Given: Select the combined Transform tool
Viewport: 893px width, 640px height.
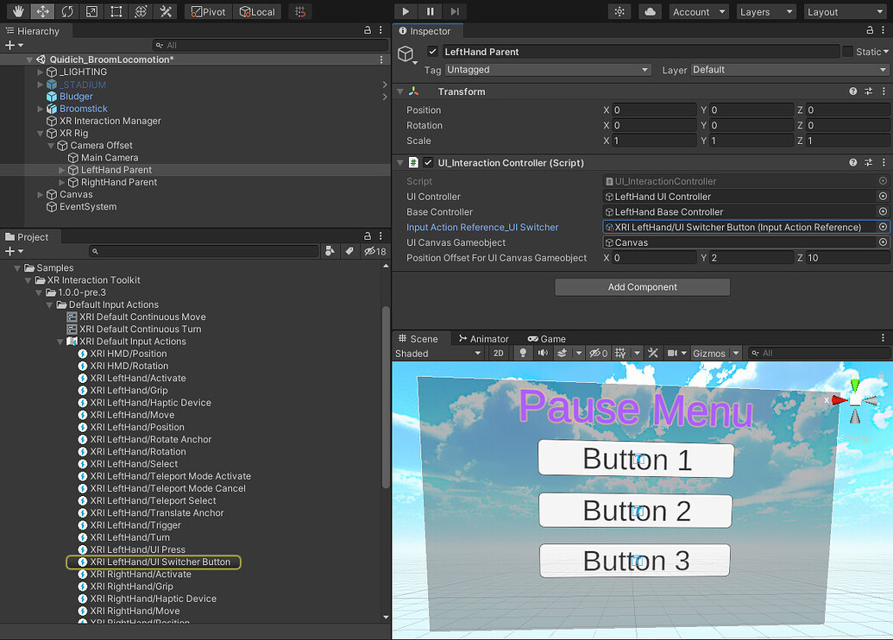Looking at the screenshot, I should pyautogui.click(x=139, y=11).
